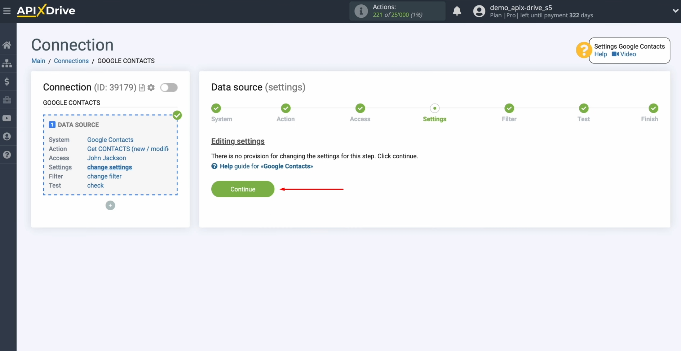Flip the connection activation toggle switch
The height and width of the screenshot is (351, 681).
point(169,87)
